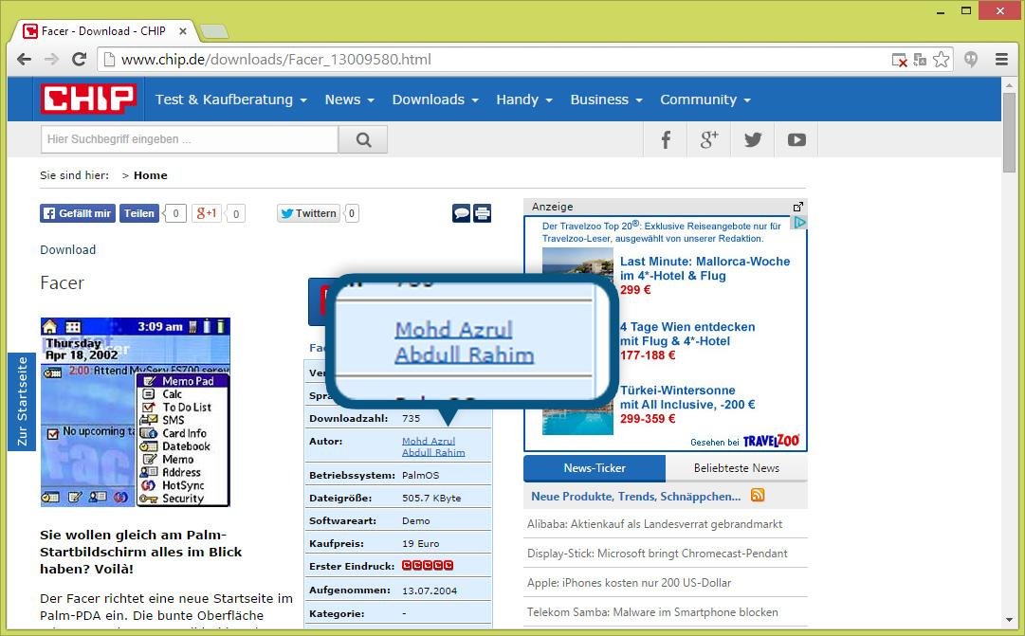The width and height of the screenshot is (1025, 636).
Task: Open Neue Produkte, Trends, Schnäppchen link
Action: point(636,496)
